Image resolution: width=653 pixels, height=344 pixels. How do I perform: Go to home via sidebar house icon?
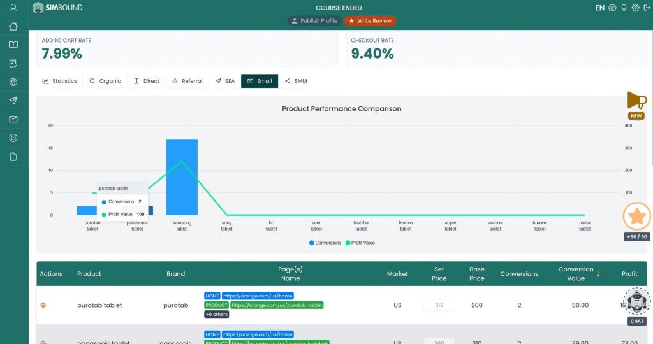13,27
